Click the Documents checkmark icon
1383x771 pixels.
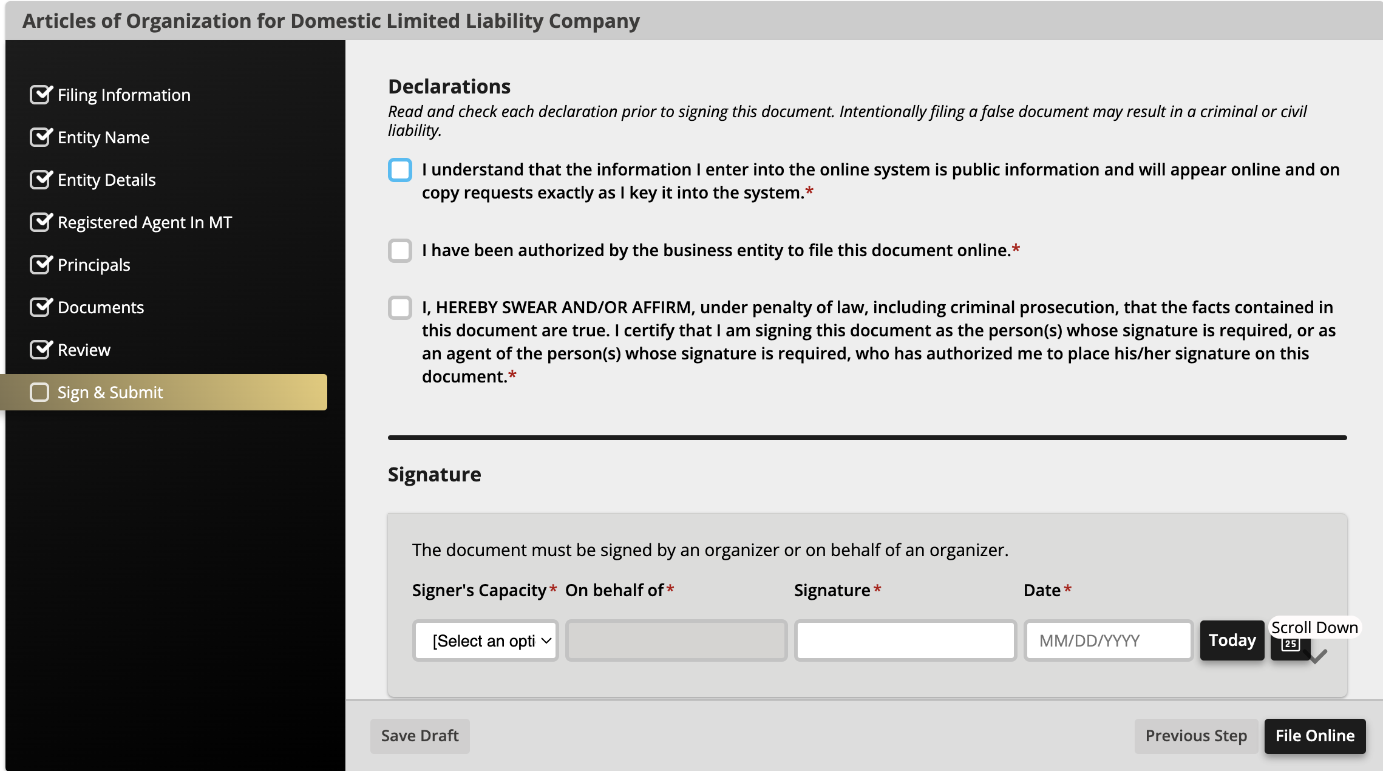pos(41,307)
